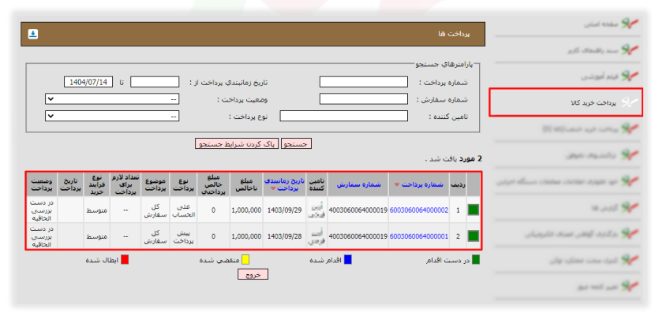
Task: Click the logo icon next to پرداخت خرید کالا
Action: click(x=630, y=102)
